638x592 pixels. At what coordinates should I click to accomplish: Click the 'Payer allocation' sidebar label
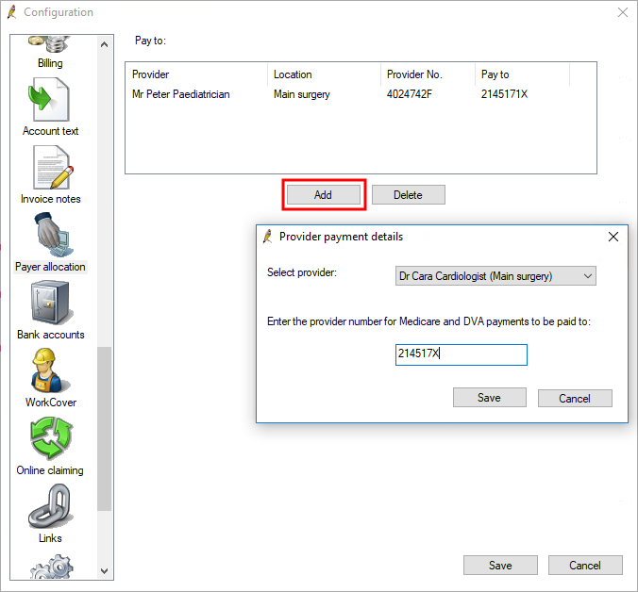coord(50,267)
